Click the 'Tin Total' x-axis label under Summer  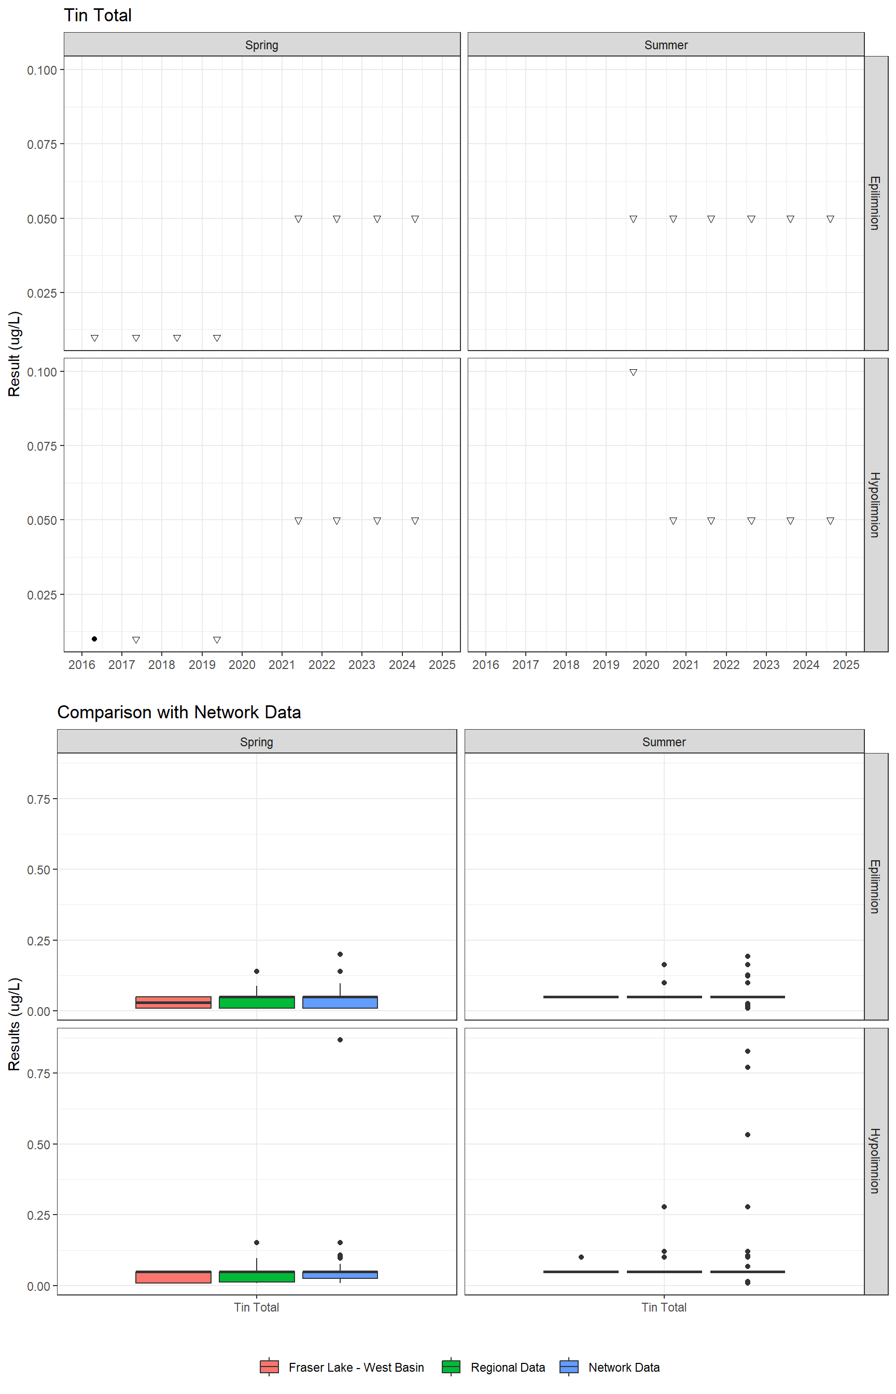point(664,1307)
